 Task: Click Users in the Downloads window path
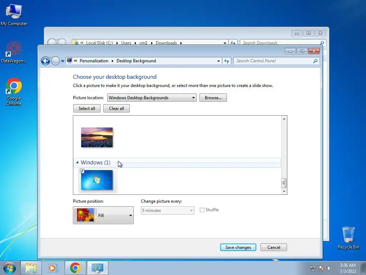click(x=126, y=43)
